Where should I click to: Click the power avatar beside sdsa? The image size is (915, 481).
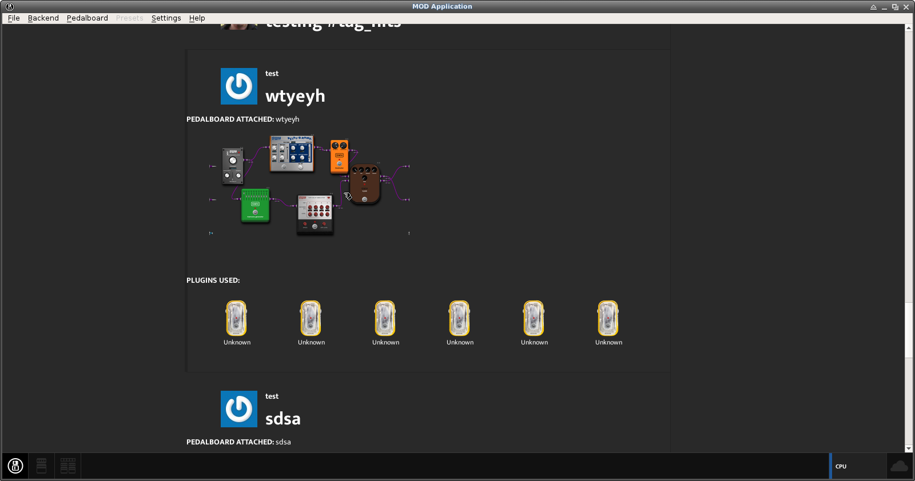[239, 409]
